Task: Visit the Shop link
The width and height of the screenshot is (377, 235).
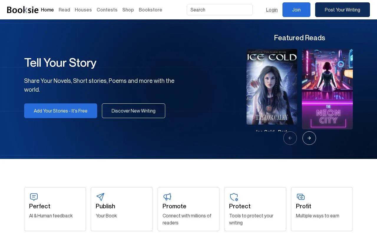Action: click(128, 10)
